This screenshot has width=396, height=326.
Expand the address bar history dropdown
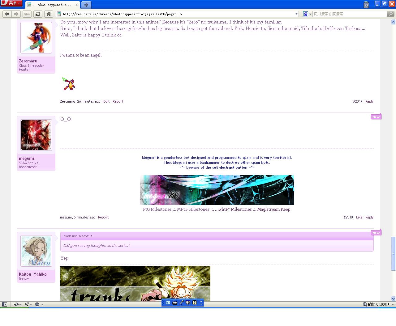point(296,14)
